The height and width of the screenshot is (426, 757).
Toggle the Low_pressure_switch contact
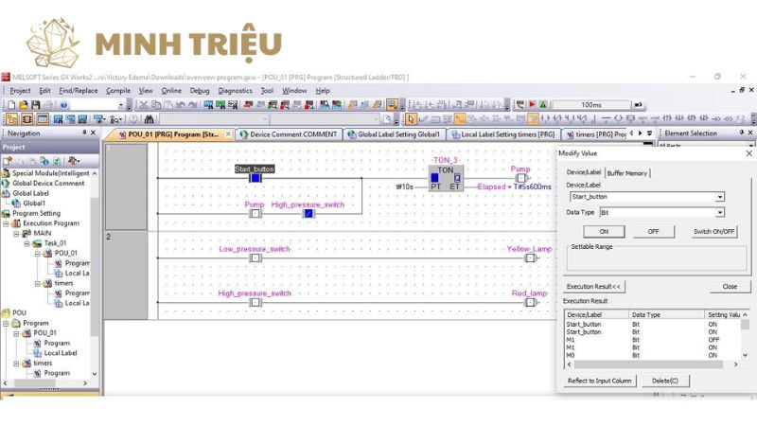point(255,258)
